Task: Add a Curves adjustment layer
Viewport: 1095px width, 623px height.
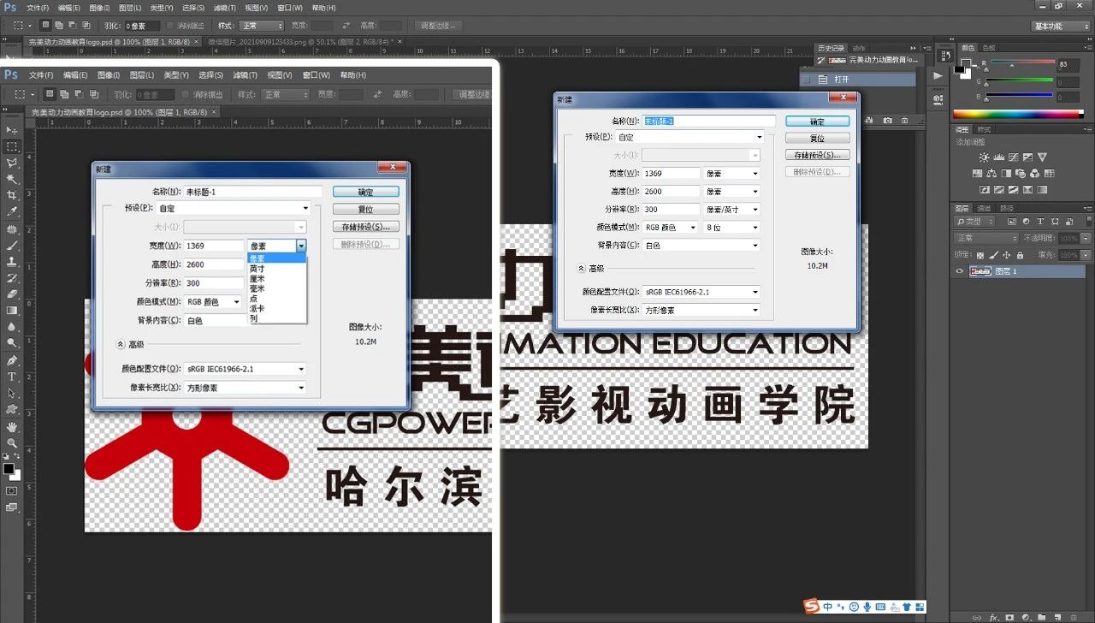Action: 1013,157
